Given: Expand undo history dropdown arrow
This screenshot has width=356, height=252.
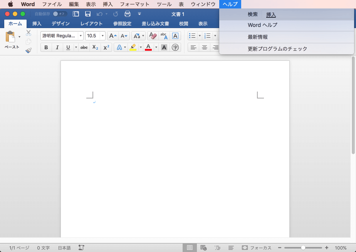Looking at the screenshot, I should pos(106,14).
